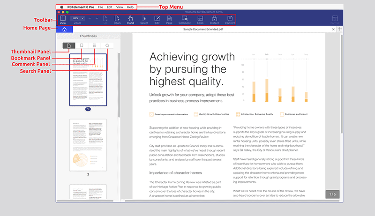Add a new tab with plus button
Image resolution: width=375 pixels, height=216 pixels.
tap(340, 29)
